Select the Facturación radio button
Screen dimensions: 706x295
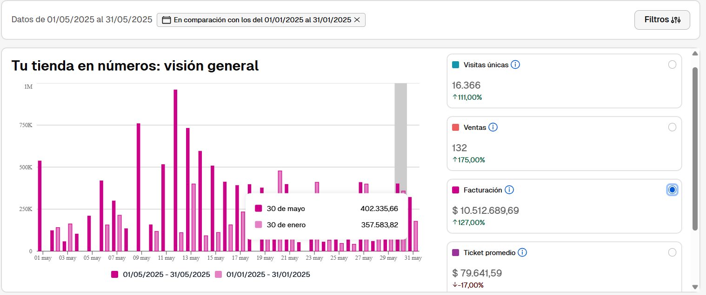pos(672,190)
